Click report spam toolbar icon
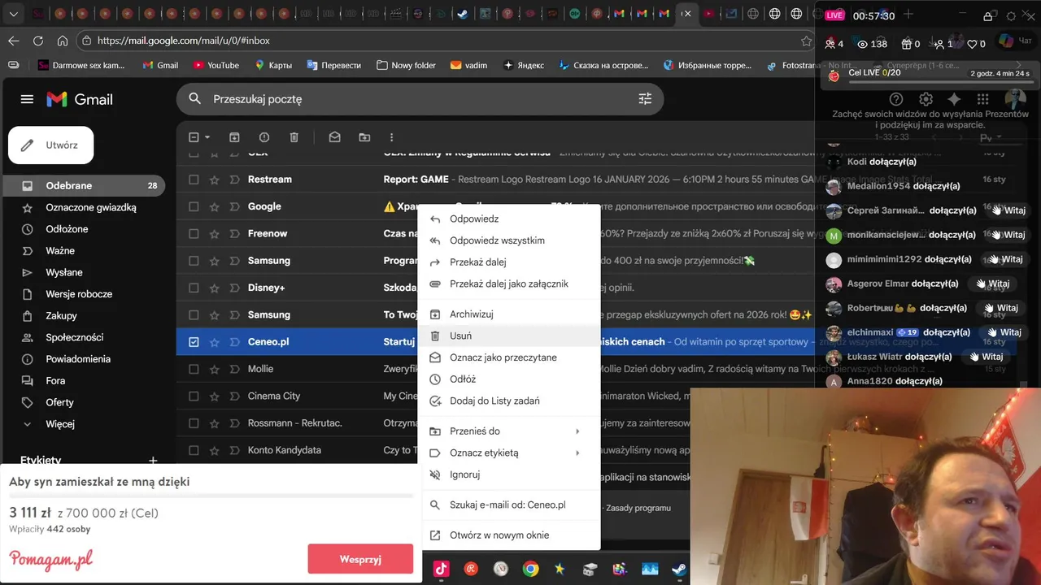Viewport: 1041px width, 585px height. click(264, 137)
